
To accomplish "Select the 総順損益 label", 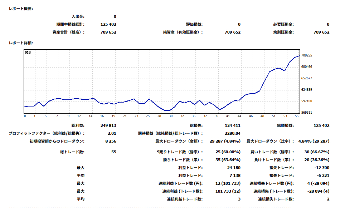I will tap(285, 125).
